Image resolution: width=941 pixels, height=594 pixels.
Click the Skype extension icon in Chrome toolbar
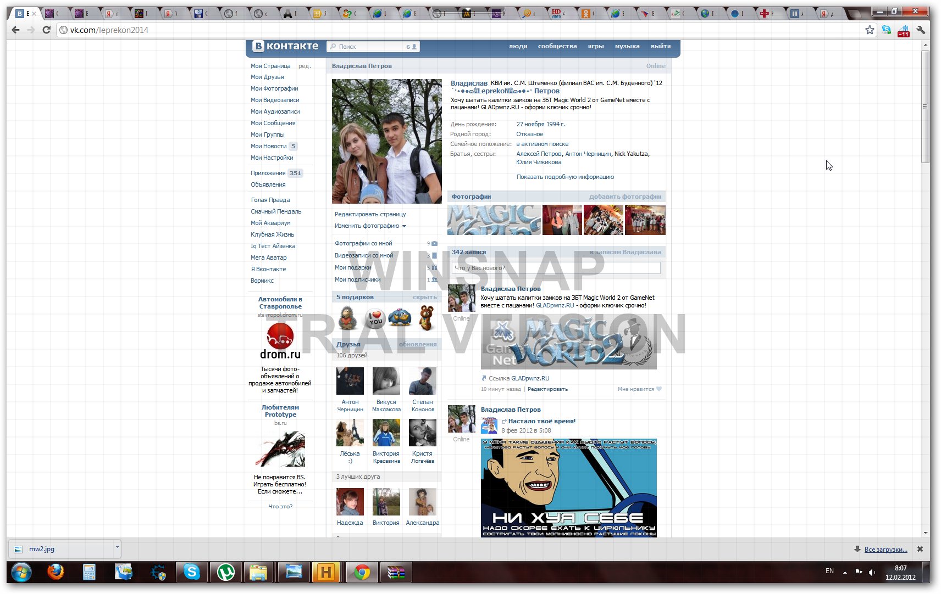pos(886,30)
